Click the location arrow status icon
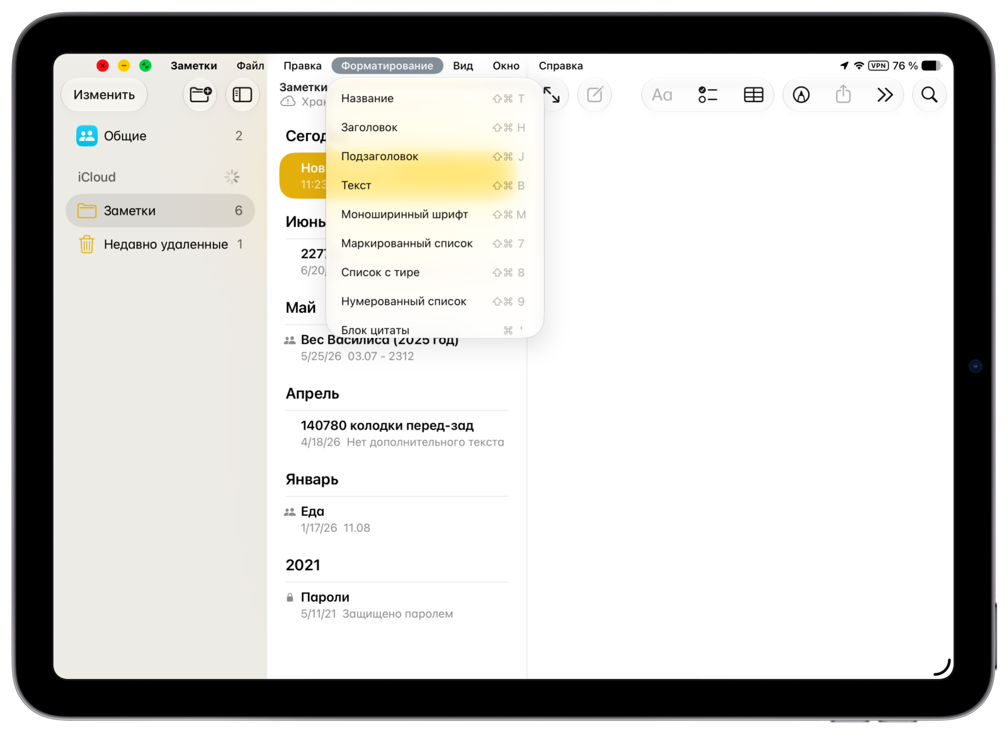Viewport: 1007px width, 732px height. point(844,65)
